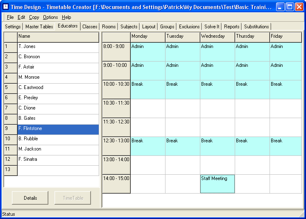The image size is (306, 219).
Task: Open the Options menu
Action: 50,17
